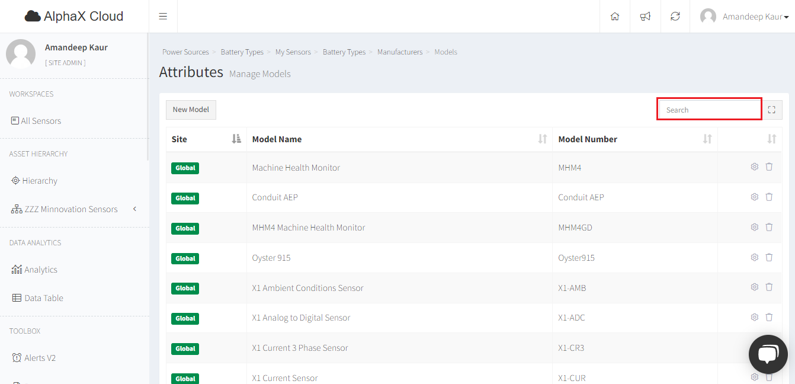Screen dimensions: 795x384
Task: Click the refresh sync icon
Action: 675,17
